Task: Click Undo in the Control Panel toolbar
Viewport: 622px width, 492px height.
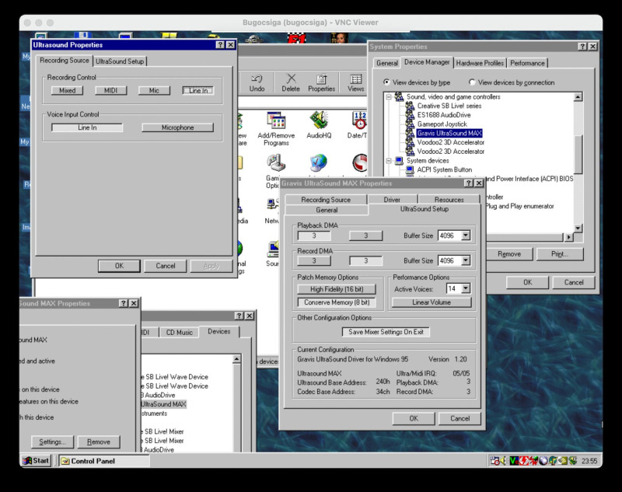Action: 257,83
